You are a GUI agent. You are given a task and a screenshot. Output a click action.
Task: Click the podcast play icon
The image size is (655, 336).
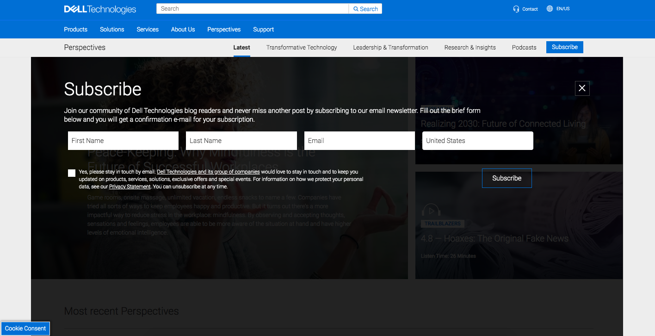(x=431, y=211)
